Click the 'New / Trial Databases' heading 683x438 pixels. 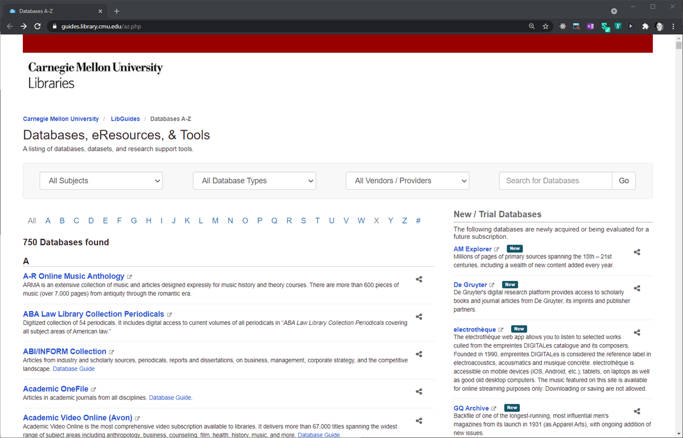(497, 214)
